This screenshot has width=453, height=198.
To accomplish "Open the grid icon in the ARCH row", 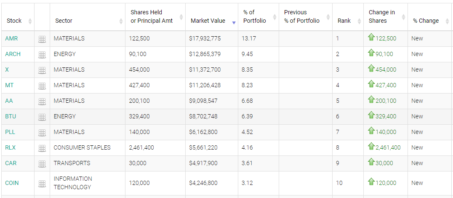I will (x=42, y=55).
